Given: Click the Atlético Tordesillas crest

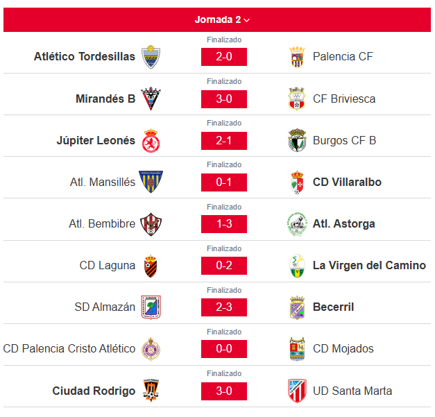Looking at the screenshot, I should click(151, 57).
